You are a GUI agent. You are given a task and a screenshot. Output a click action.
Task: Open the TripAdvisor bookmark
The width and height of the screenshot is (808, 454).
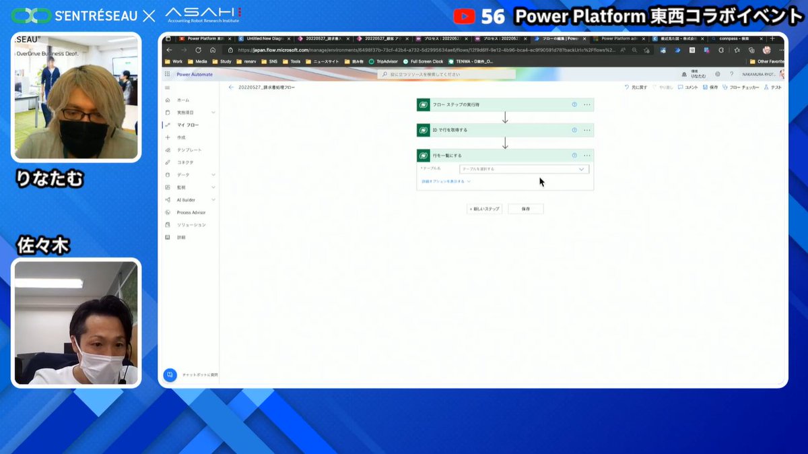pyautogui.click(x=384, y=61)
